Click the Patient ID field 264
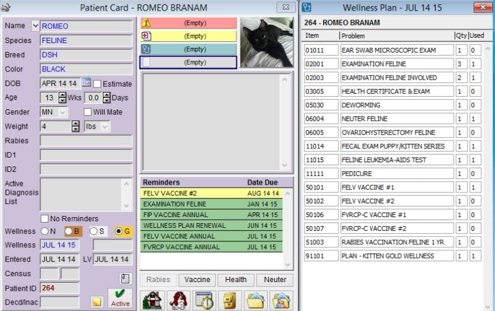Viewport: 495px width, 311px height. pos(59,288)
